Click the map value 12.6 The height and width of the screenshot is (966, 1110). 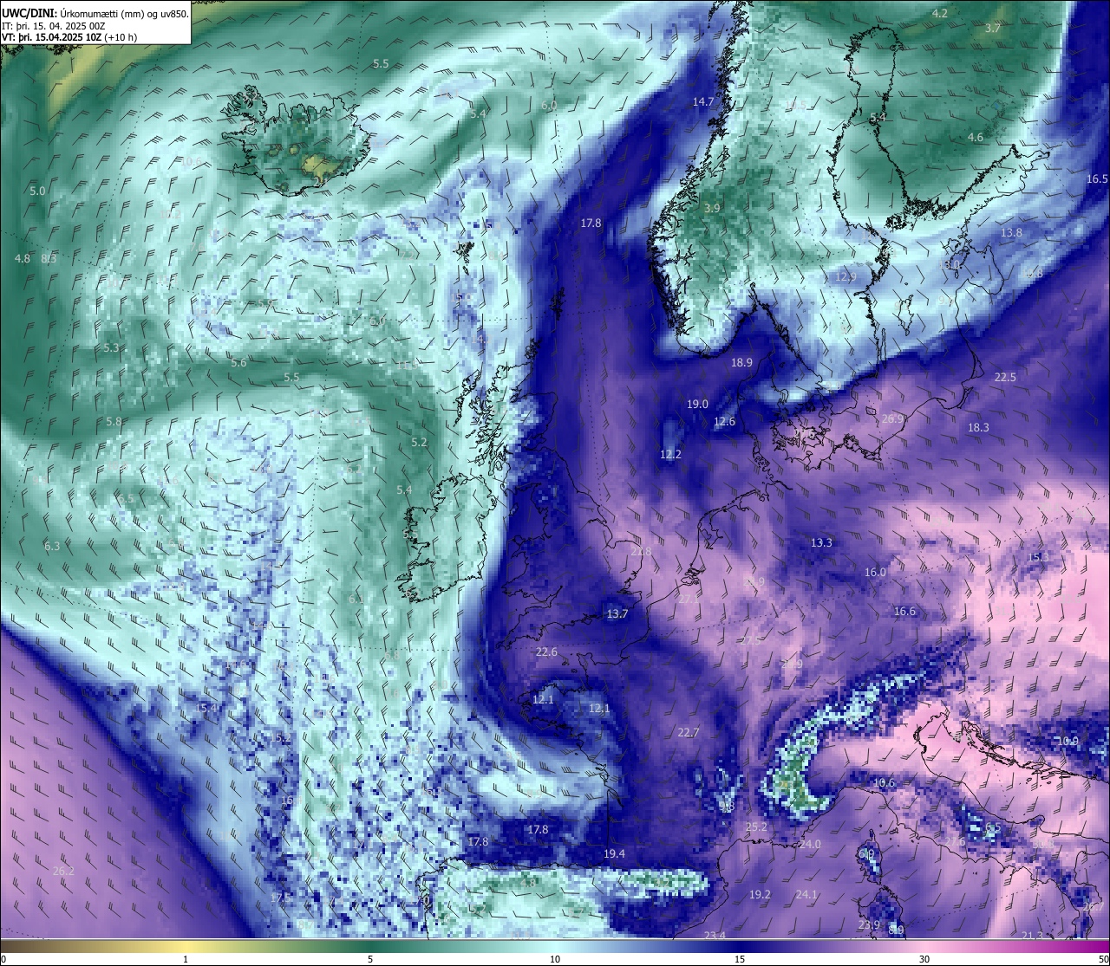point(724,422)
